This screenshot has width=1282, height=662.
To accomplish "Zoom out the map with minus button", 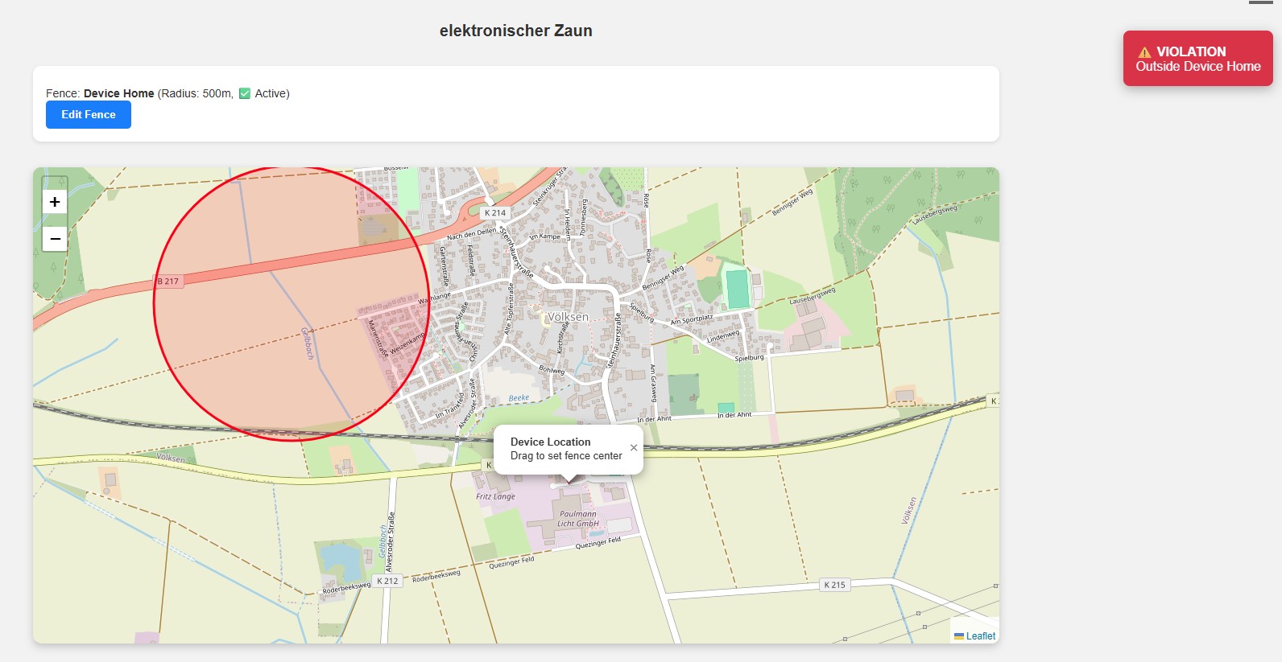I will (55, 239).
